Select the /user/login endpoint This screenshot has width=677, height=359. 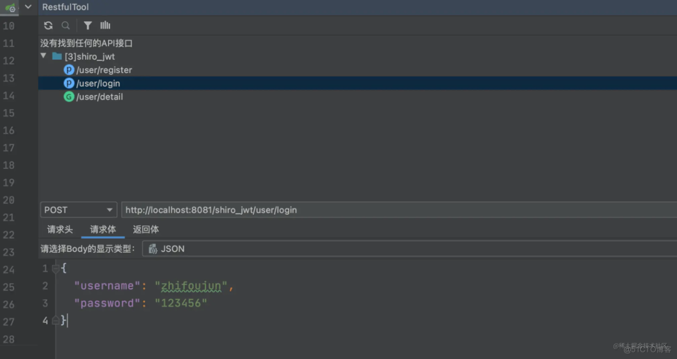(98, 83)
